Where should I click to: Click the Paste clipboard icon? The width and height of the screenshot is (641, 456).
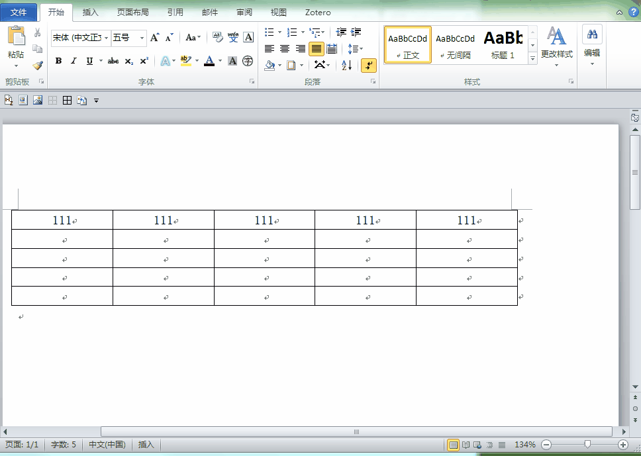click(x=17, y=36)
